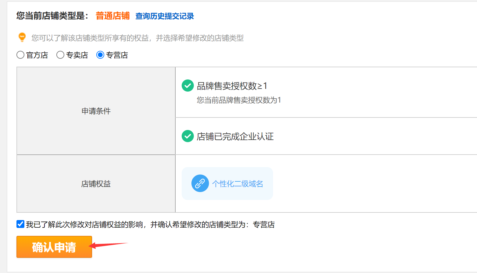Select the 专卖店 radio button
Viewport: 477px width, 273px height.
click(x=60, y=55)
